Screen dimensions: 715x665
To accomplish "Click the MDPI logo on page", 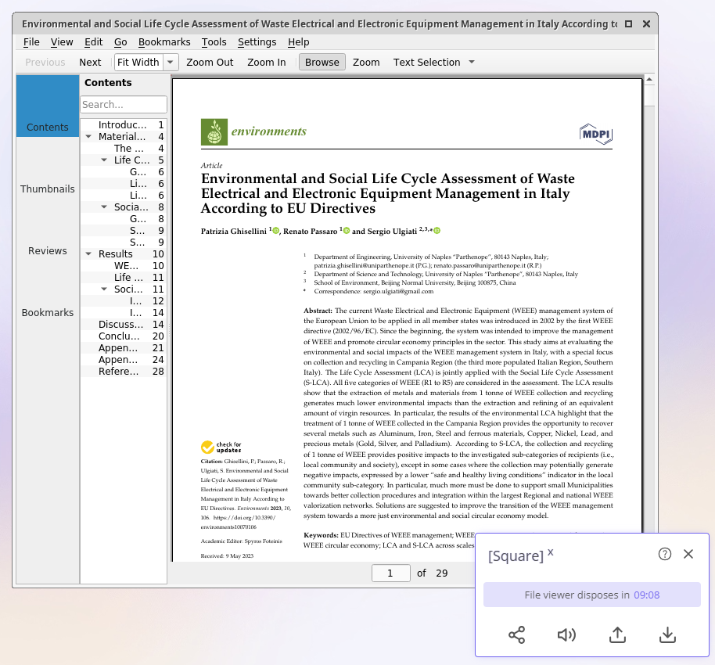I will (595, 133).
